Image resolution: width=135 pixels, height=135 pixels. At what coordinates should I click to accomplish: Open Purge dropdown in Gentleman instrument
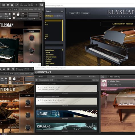tap(7, 16)
